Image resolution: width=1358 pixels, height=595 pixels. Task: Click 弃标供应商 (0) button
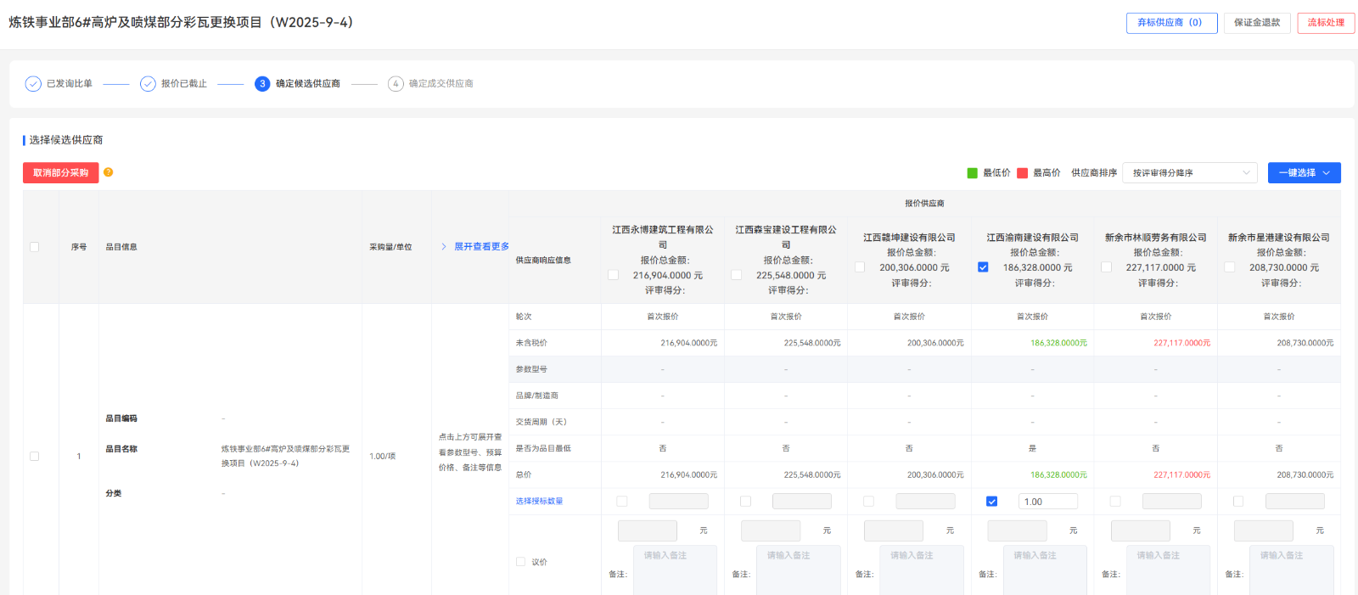[x=1171, y=23]
